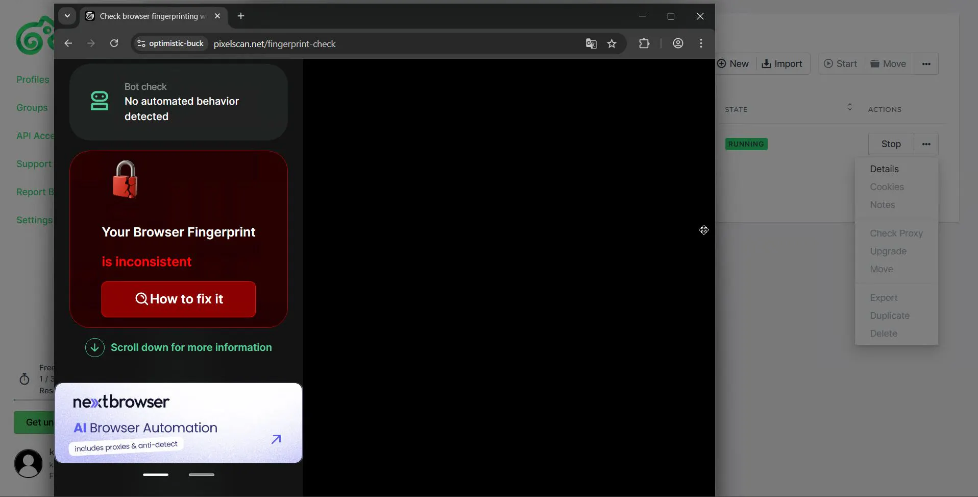Click the ACTIONS column header
Screen dimensions: 978x497
click(x=885, y=109)
